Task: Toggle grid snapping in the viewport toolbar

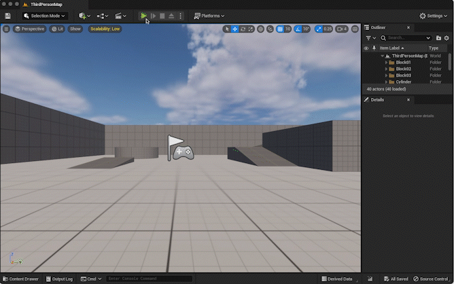Action: (x=279, y=29)
